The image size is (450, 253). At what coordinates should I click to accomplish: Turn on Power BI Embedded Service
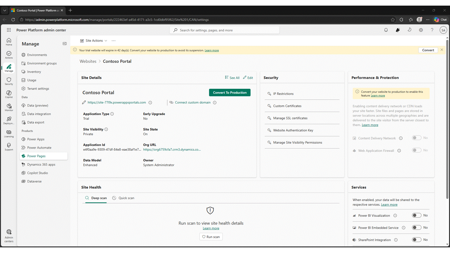coord(417,228)
